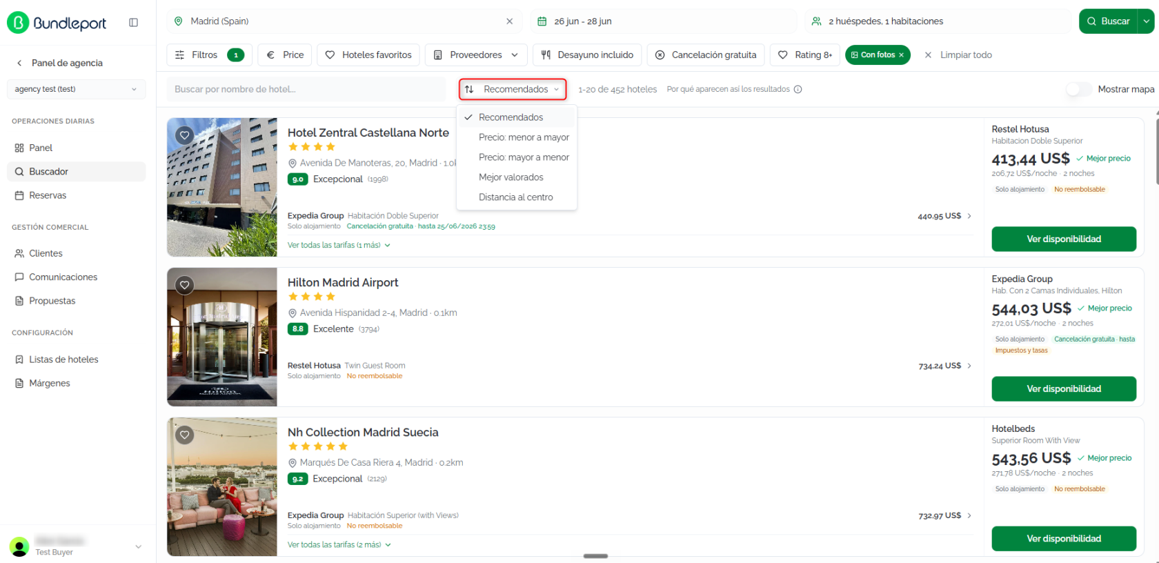Toggle Hoteles favoritos filter
Screen dimensions: 1159x563
368,55
